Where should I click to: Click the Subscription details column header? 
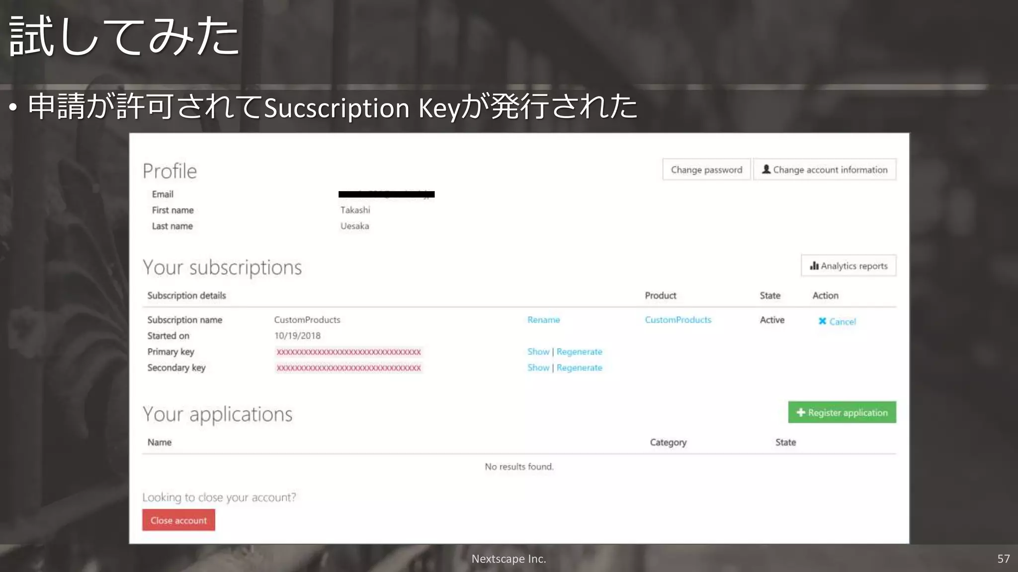click(186, 295)
